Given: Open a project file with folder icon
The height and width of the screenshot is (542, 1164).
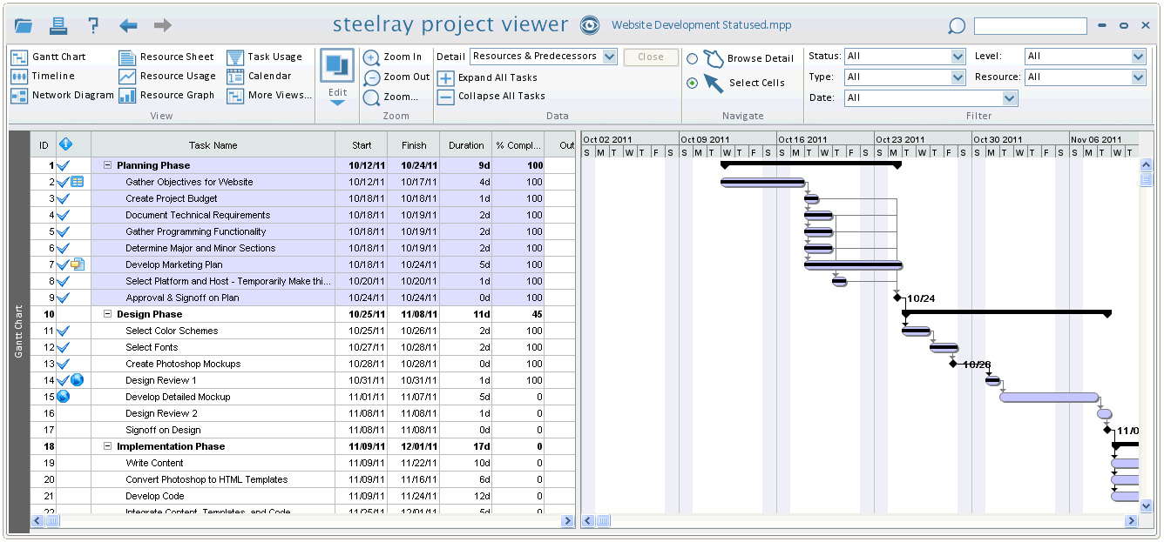Looking at the screenshot, I should pyautogui.click(x=23, y=25).
